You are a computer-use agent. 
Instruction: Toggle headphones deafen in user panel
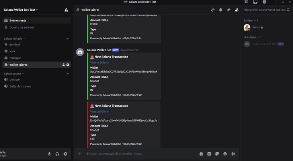[57, 154]
